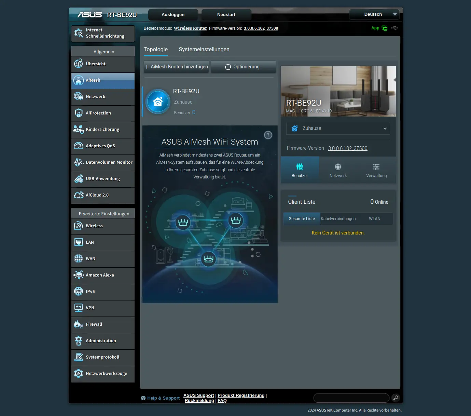Open the ASUS Support link
Image resolution: width=471 pixels, height=416 pixels.
tap(198, 395)
